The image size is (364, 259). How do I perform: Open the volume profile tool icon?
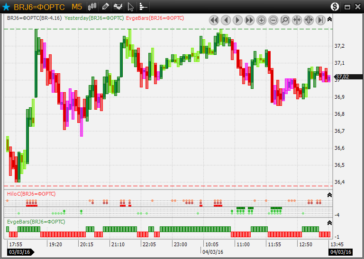coord(143,7)
